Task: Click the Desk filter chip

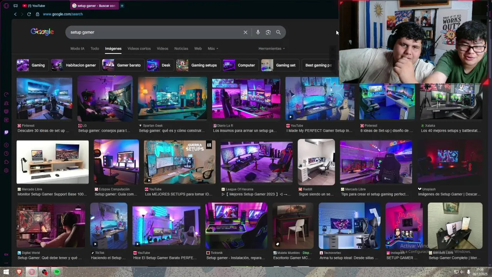Action: click(x=160, y=65)
